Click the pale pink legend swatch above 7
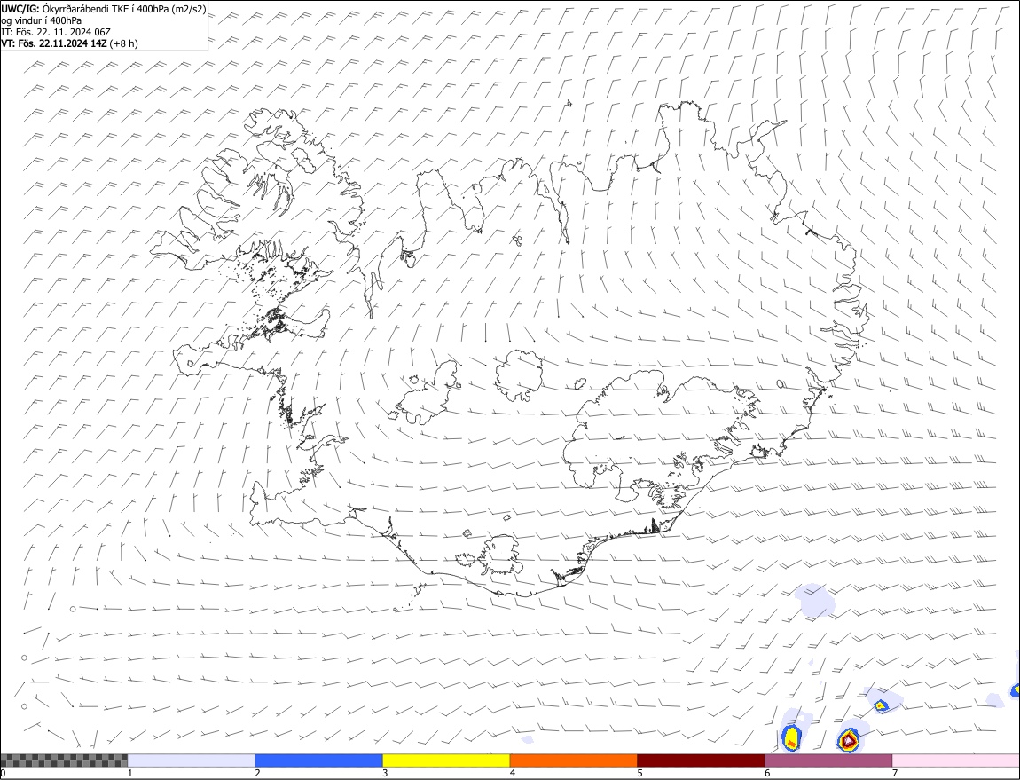Viewport: 1020px width, 780px height. (956, 760)
